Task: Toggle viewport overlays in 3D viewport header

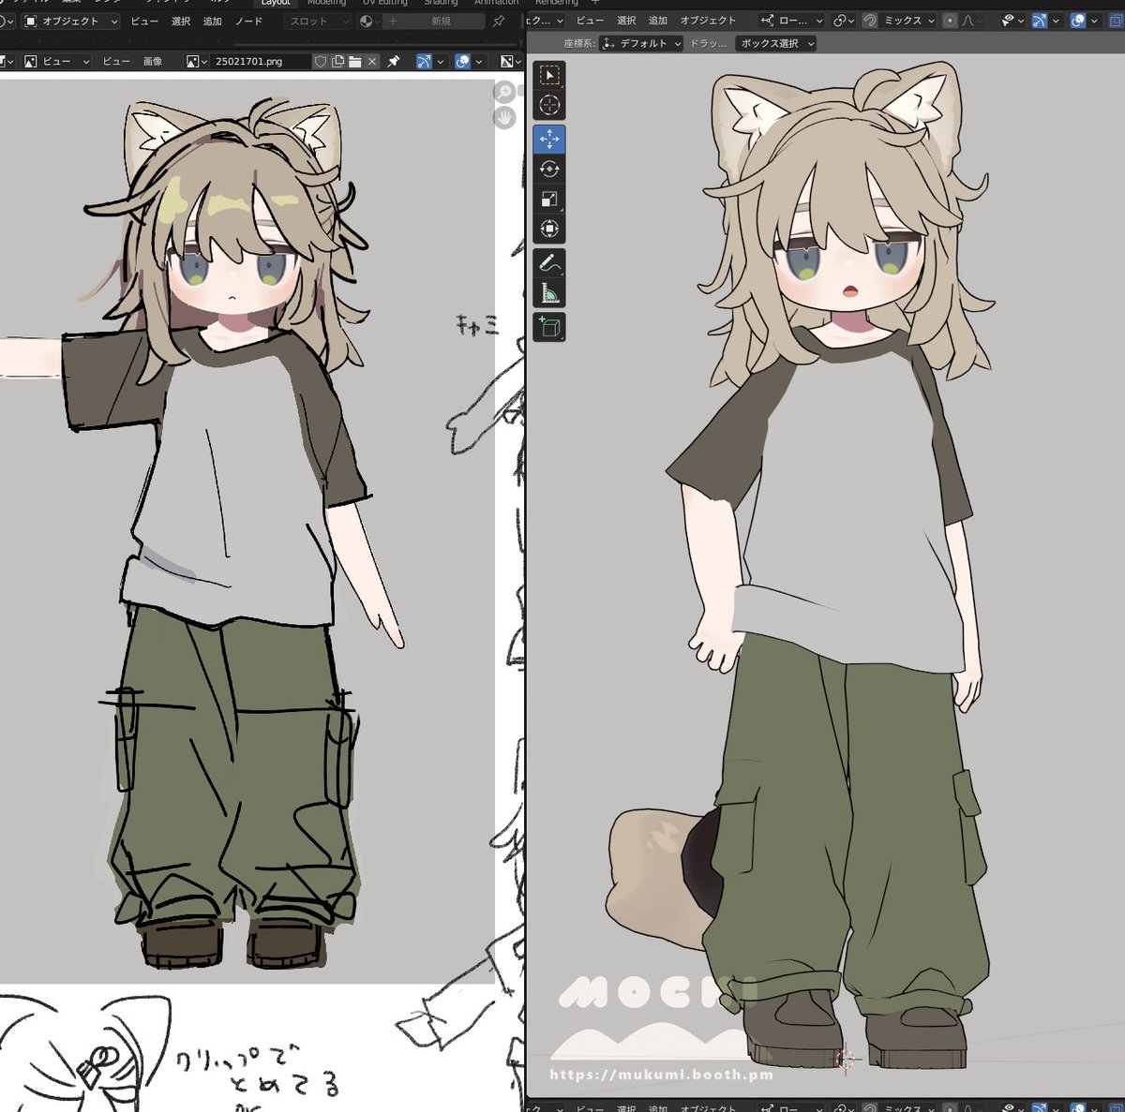Action: 1077,20
